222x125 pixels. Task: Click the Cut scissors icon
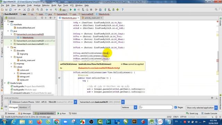pyautogui.click(x=25, y=10)
